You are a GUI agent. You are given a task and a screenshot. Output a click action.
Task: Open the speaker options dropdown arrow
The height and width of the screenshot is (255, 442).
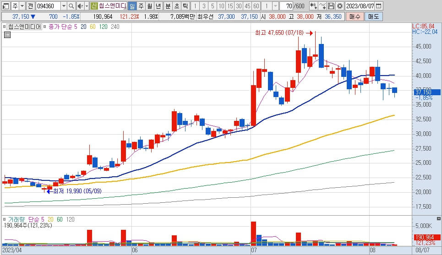[87, 6]
